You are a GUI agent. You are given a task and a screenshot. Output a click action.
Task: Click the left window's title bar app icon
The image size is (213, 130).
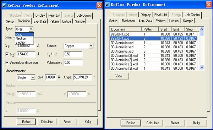[x=4, y=5]
